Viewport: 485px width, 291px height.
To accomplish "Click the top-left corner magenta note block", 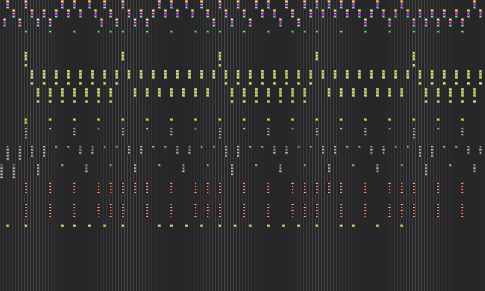I will pyautogui.click(x=8, y=5).
